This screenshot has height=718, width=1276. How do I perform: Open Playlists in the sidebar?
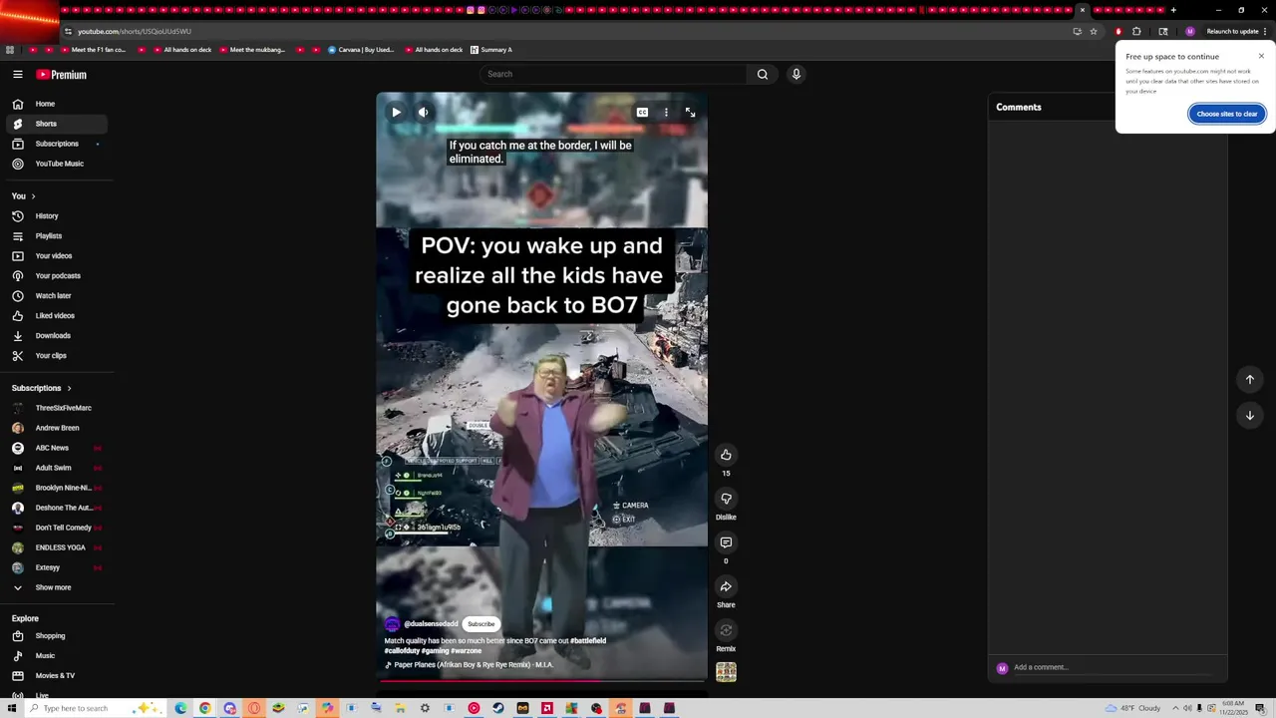[x=57, y=236]
